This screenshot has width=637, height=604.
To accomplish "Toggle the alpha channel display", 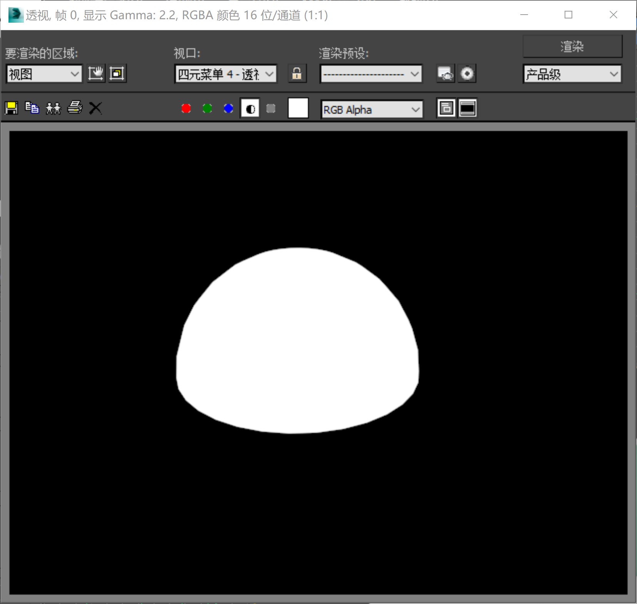I will pos(250,108).
